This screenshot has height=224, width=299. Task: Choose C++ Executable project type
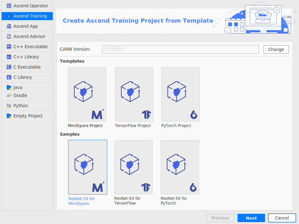click(27, 47)
